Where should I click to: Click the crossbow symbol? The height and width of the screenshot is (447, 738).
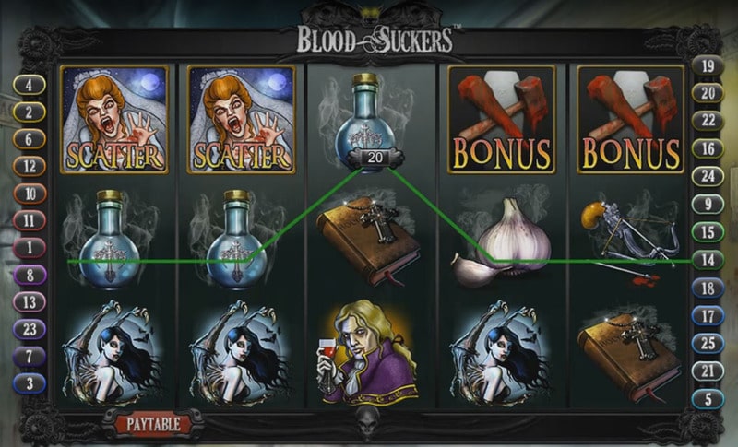631,240
